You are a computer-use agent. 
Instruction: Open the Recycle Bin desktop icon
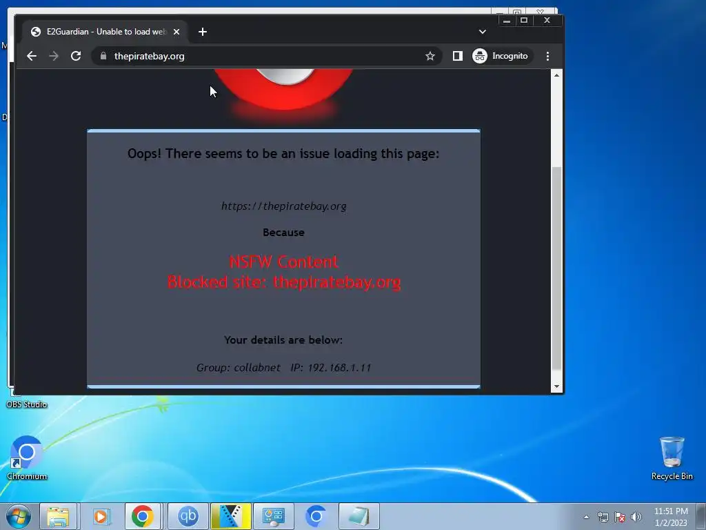[672, 458]
